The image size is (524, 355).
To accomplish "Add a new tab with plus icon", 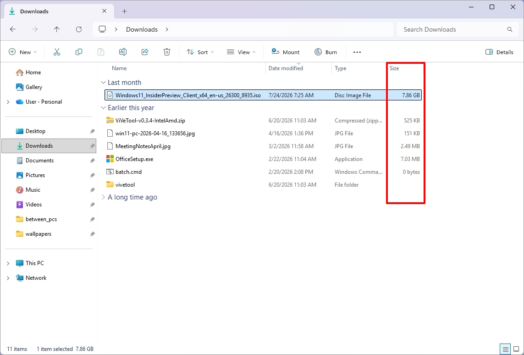I will coord(124,11).
